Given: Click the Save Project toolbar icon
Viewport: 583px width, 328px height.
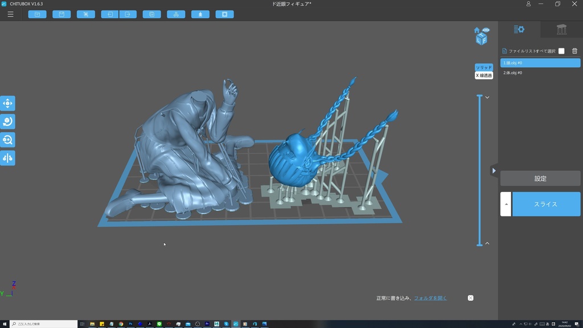Looking at the screenshot, I should pyautogui.click(x=61, y=14).
